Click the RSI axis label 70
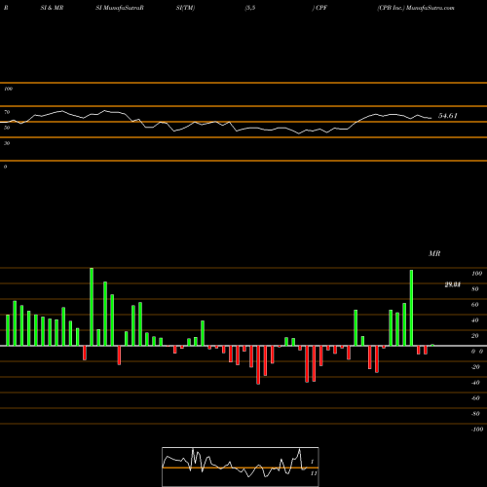 pos(7,112)
